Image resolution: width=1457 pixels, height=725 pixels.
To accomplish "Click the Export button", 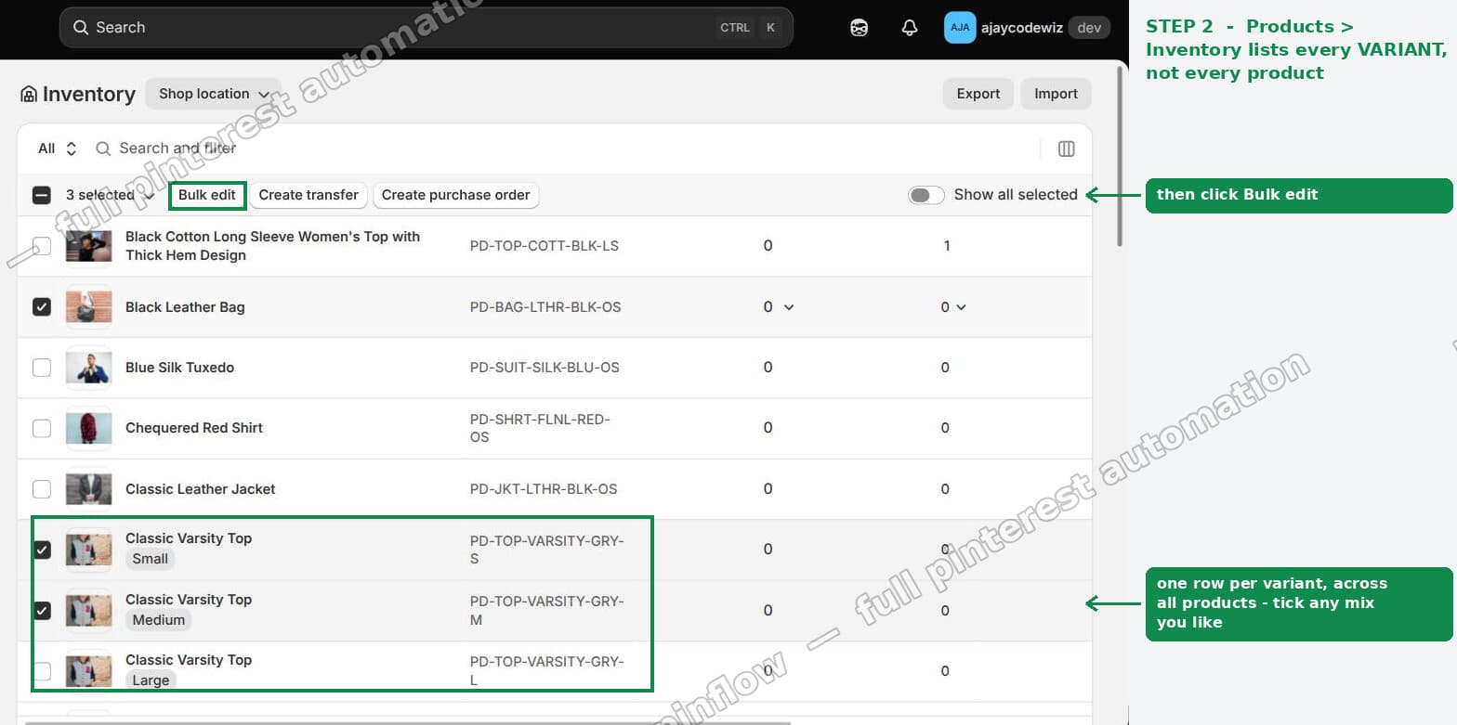I will tap(978, 94).
